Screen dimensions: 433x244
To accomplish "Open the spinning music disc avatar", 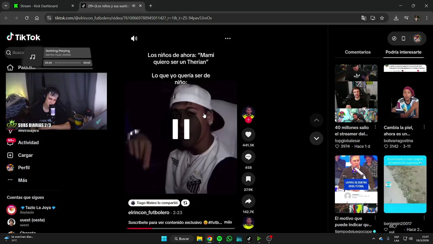I will click(248, 223).
